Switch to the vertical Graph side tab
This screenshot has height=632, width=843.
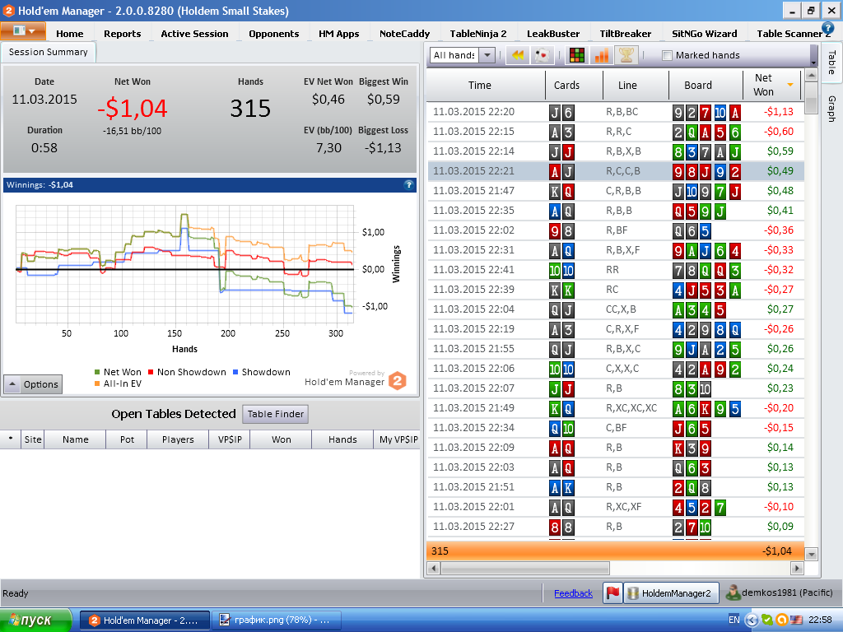coord(831,109)
